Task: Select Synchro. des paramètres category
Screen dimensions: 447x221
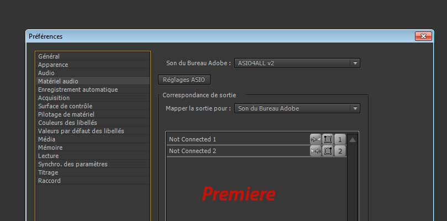Action: 92,164
